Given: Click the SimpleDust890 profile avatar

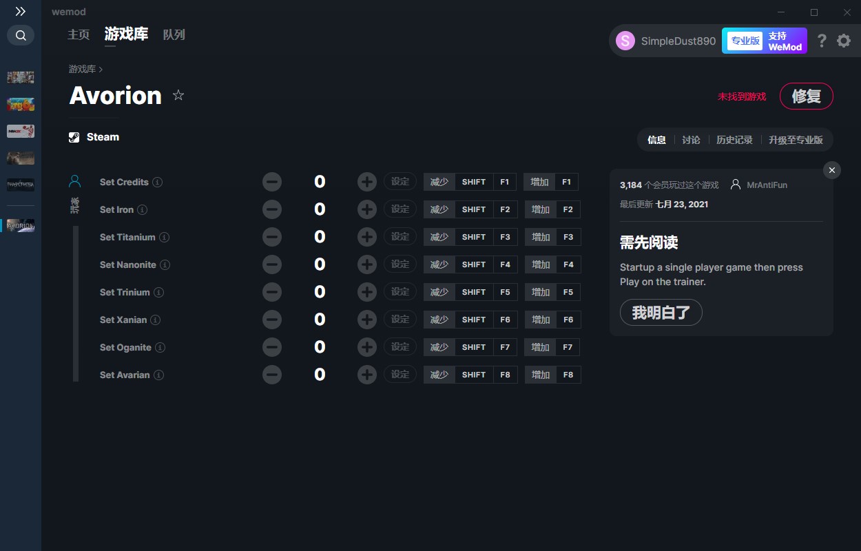Looking at the screenshot, I should [625, 41].
